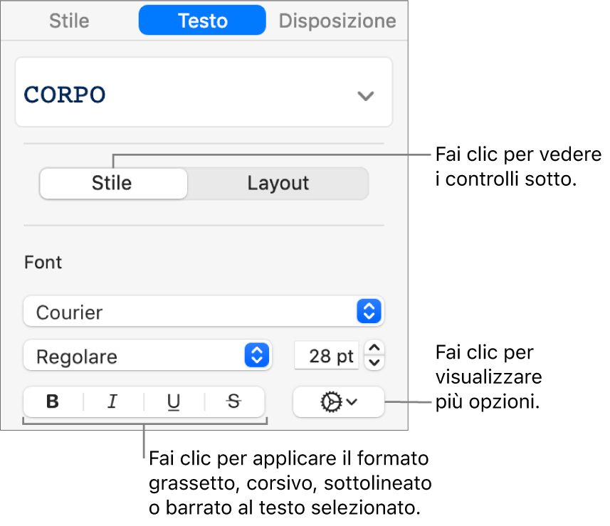Click the Regolare typeface popup arrows
The width and height of the screenshot is (610, 526).
(x=257, y=354)
